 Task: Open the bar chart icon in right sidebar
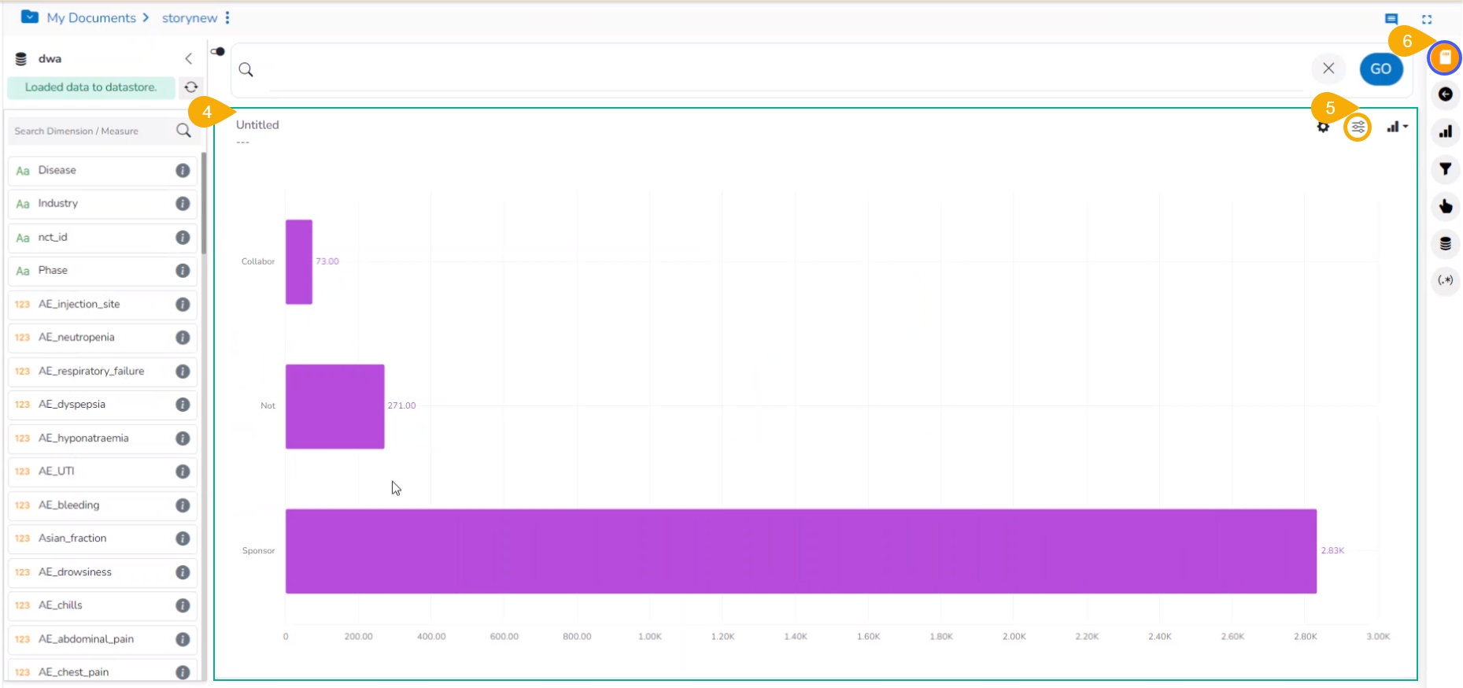coord(1445,131)
